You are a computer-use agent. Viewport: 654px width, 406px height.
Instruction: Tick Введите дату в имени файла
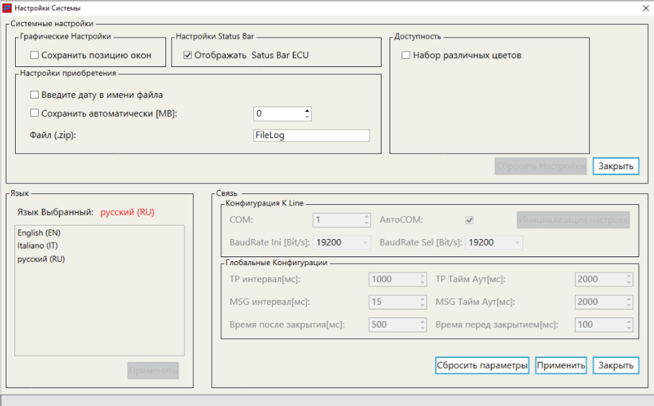(x=34, y=95)
